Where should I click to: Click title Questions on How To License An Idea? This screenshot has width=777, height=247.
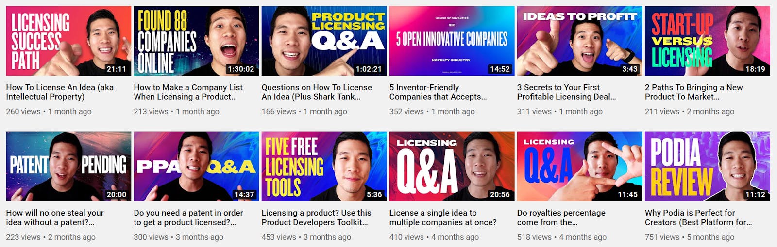point(317,92)
